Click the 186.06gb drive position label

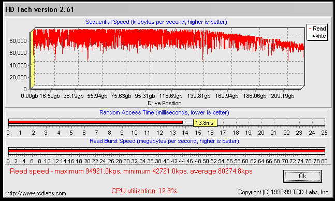click(x=254, y=96)
